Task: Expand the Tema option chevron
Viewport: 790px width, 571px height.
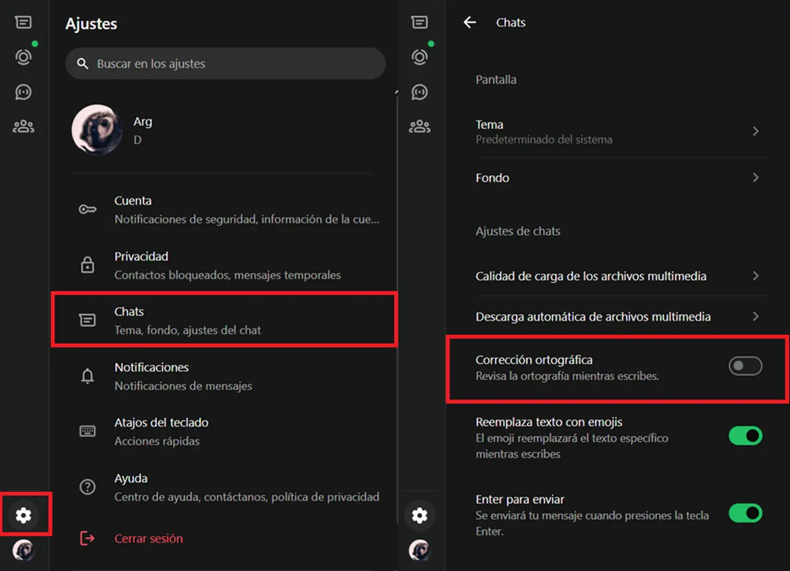Action: [x=755, y=131]
